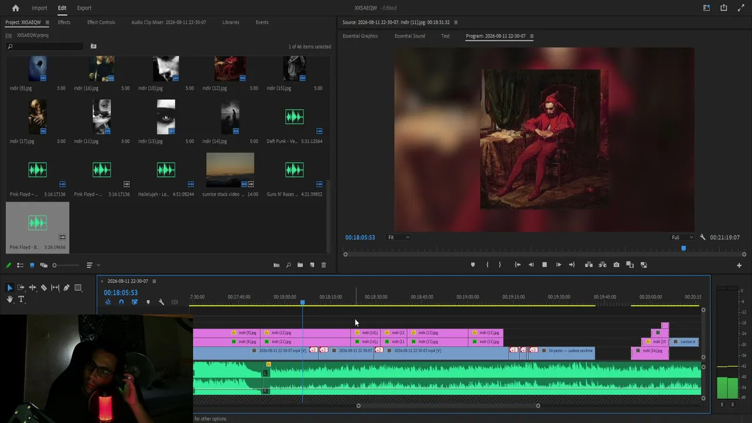Toggle Snap in Timeline magnet

121,302
